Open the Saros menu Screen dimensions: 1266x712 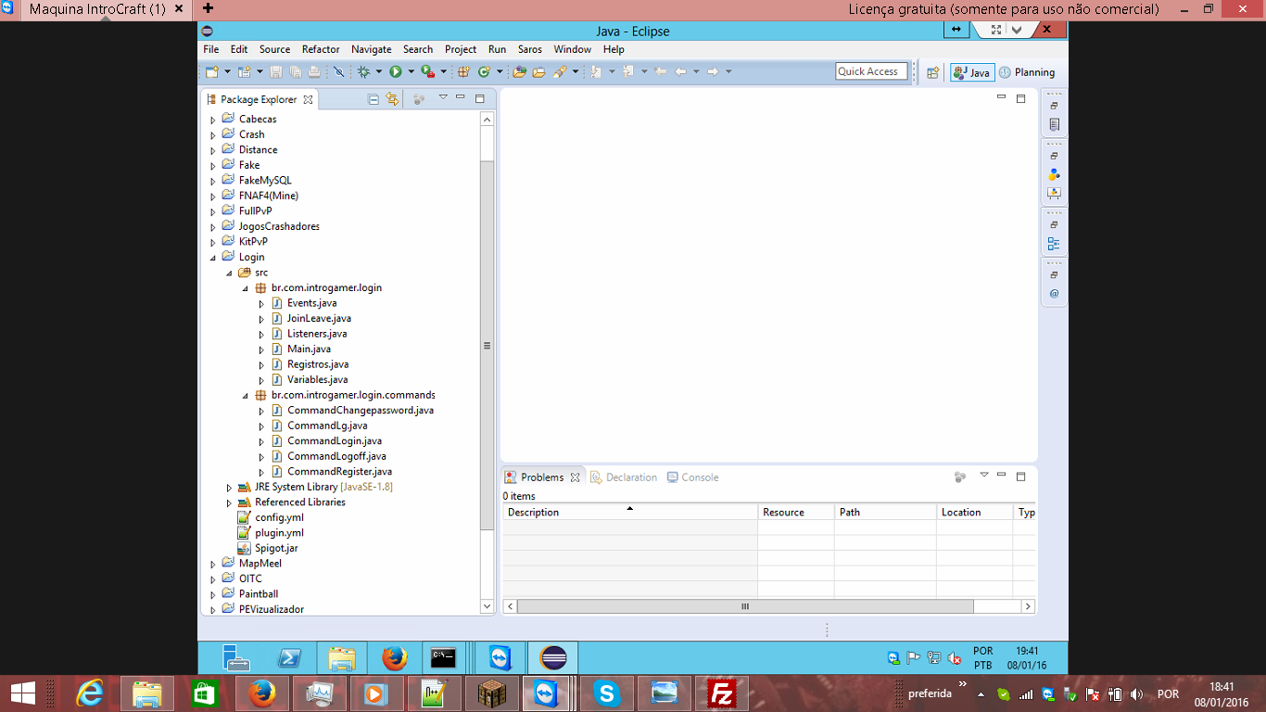pyautogui.click(x=530, y=49)
